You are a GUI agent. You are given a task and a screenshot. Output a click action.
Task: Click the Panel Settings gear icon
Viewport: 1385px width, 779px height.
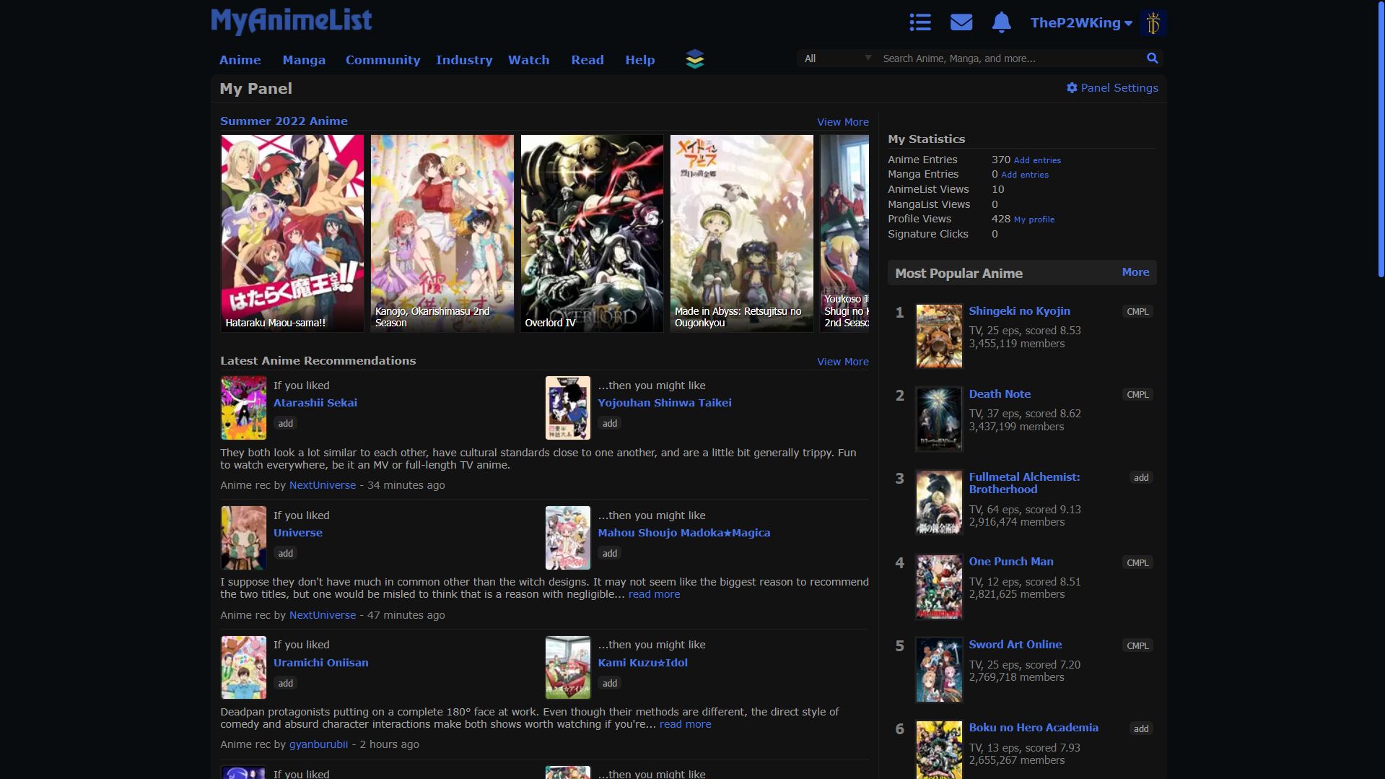coord(1072,87)
